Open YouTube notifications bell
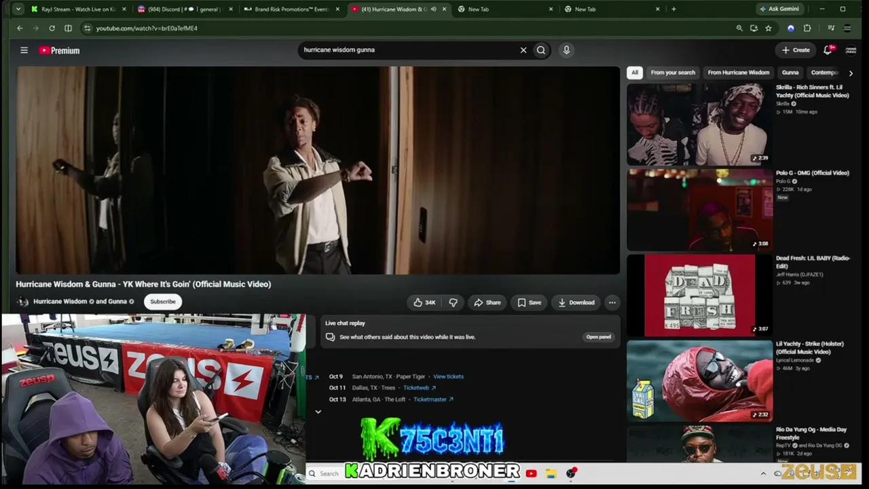Image resolution: width=869 pixels, height=489 pixels. tap(828, 50)
